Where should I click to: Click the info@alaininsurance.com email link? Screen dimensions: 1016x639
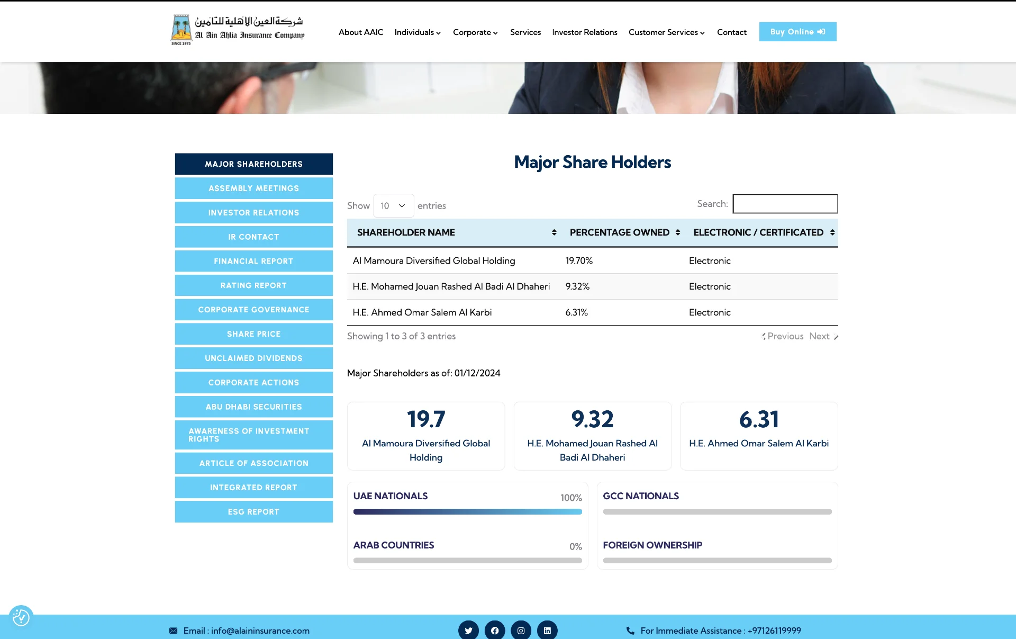pyautogui.click(x=260, y=631)
